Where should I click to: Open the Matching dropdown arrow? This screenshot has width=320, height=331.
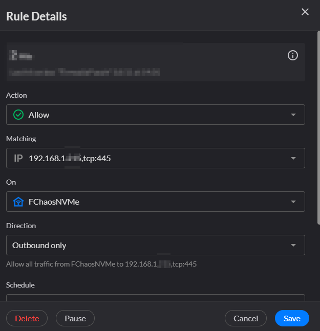[293, 158]
